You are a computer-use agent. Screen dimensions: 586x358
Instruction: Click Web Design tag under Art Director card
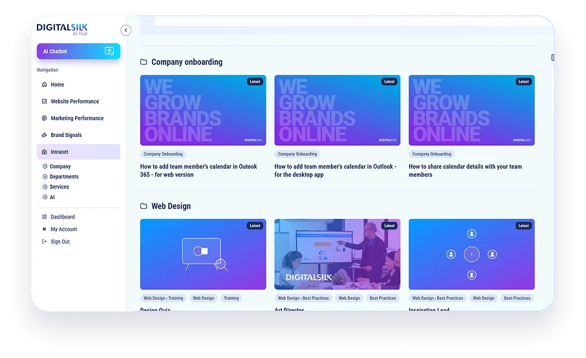[349, 298]
